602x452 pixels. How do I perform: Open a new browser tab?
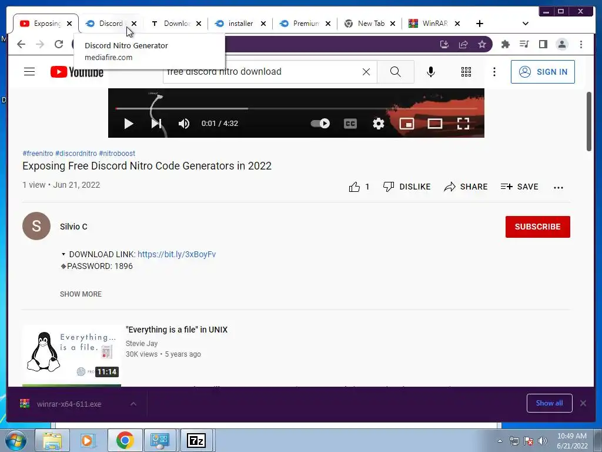(480, 24)
